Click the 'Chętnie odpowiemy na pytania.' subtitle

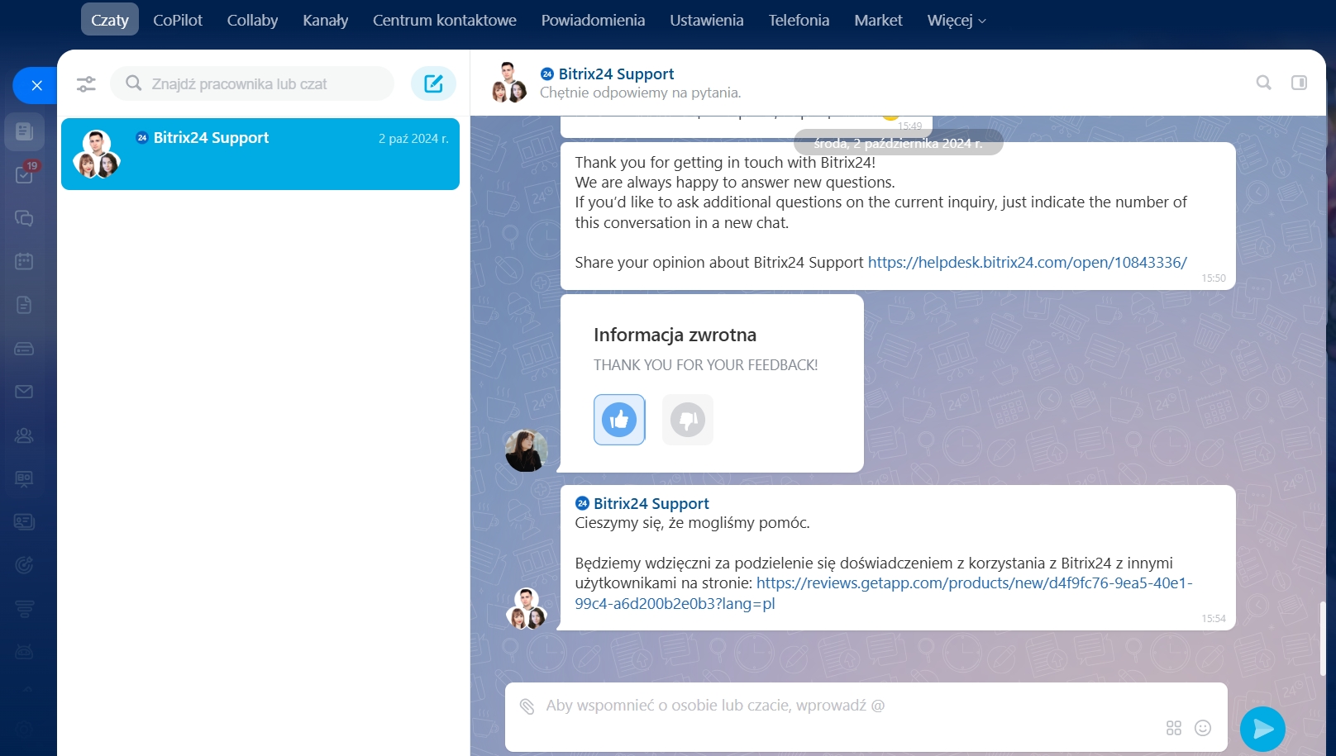pos(640,93)
